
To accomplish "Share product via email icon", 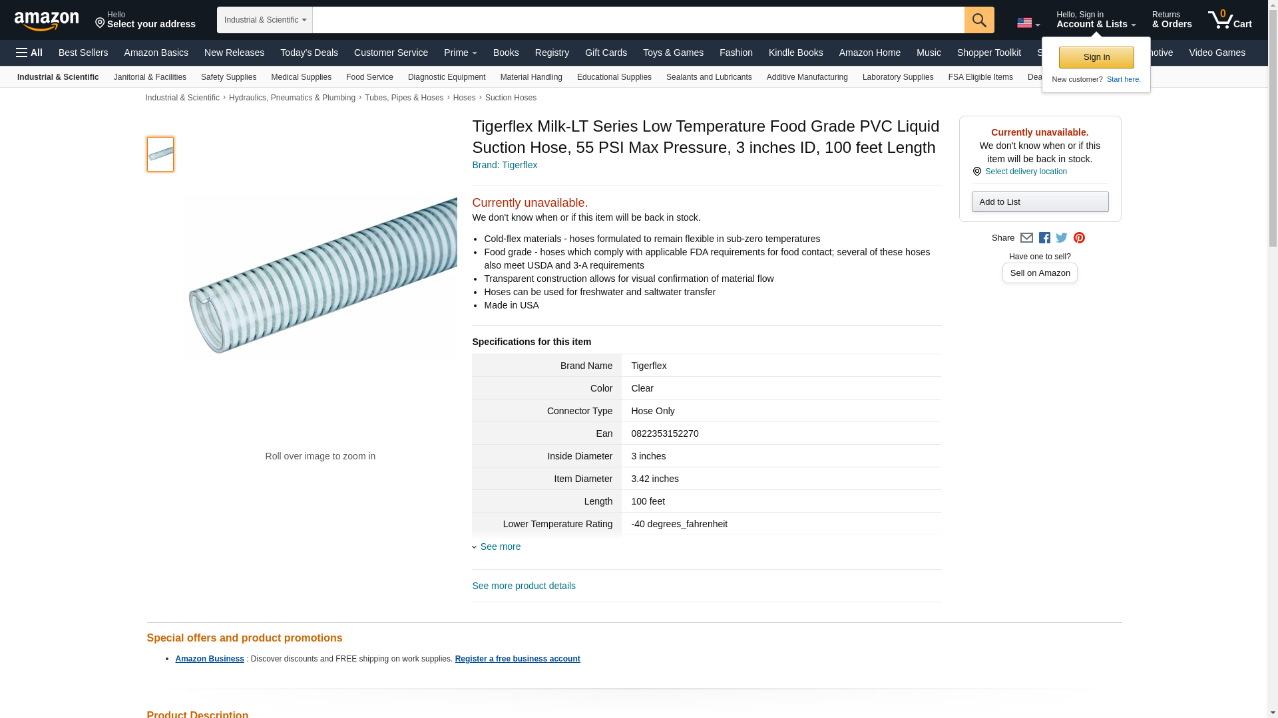I will click(1026, 238).
